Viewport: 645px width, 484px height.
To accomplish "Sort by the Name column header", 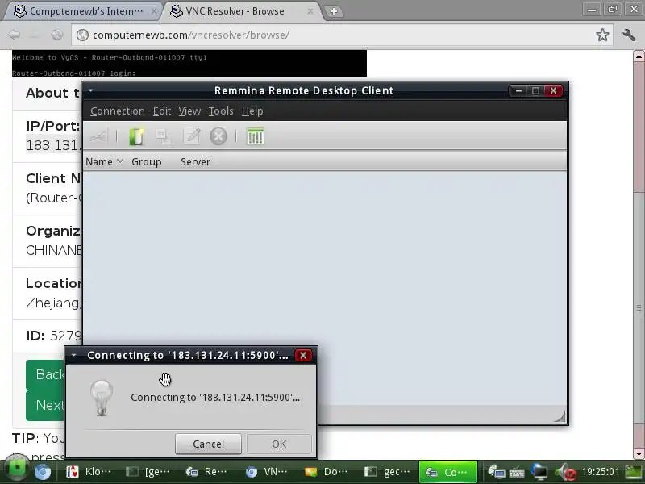I will [x=105, y=162].
